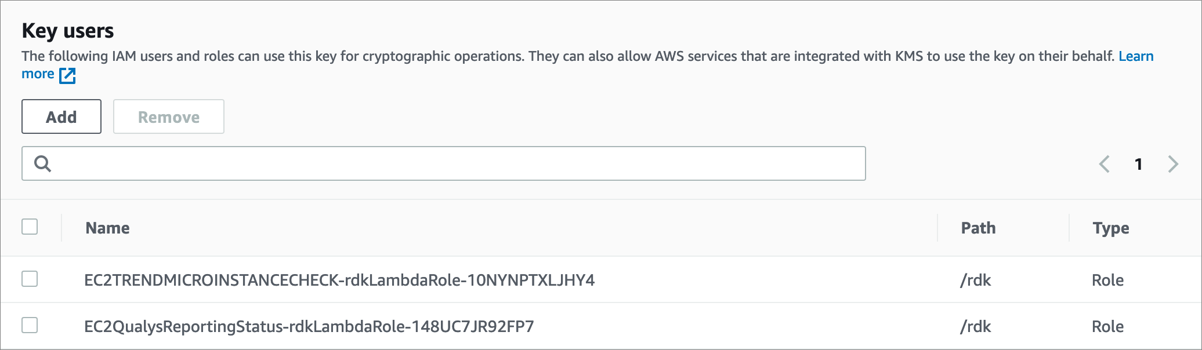
Task: Sort by the Type column header
Action: (x=1111, y=228)
